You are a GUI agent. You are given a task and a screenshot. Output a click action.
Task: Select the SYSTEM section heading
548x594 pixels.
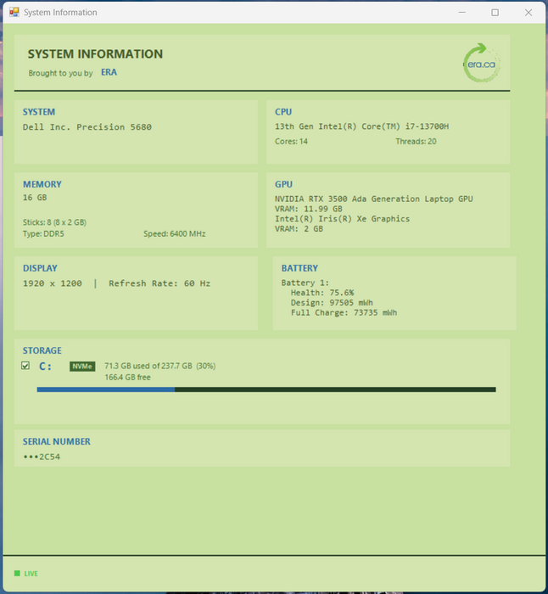[39, 112]
